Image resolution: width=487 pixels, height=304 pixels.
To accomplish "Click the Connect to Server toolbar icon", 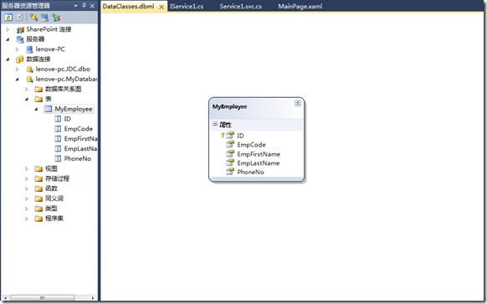I will pyautogui.click(x=44, y=18).
